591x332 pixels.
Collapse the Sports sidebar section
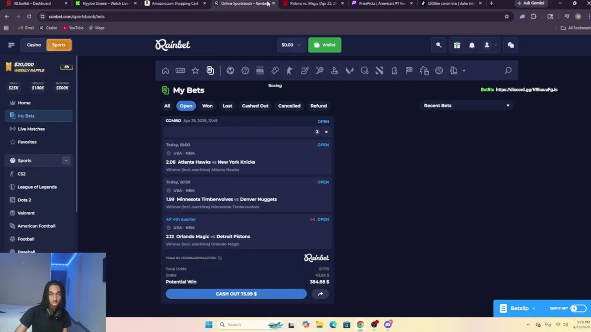pyautogui.click(x=66, y=160)
